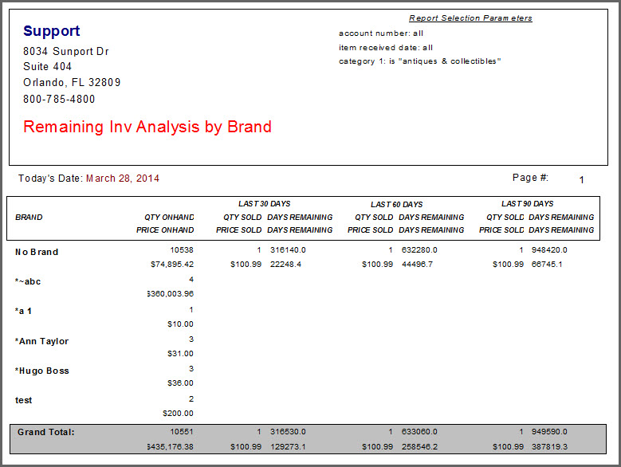Click the 316530.0 grand total value
The height and width of the screenshot is (467, 621).
click(x=288, y=432)
